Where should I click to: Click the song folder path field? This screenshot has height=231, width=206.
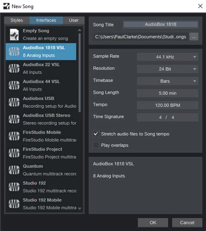coord(140,37)
